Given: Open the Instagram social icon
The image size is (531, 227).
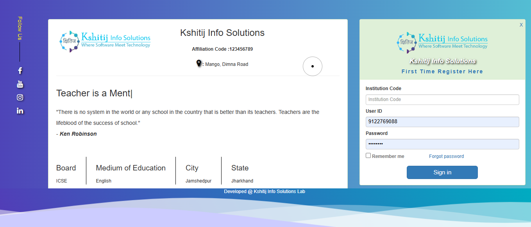Looking at the screenshot, I should click(20, 98).
